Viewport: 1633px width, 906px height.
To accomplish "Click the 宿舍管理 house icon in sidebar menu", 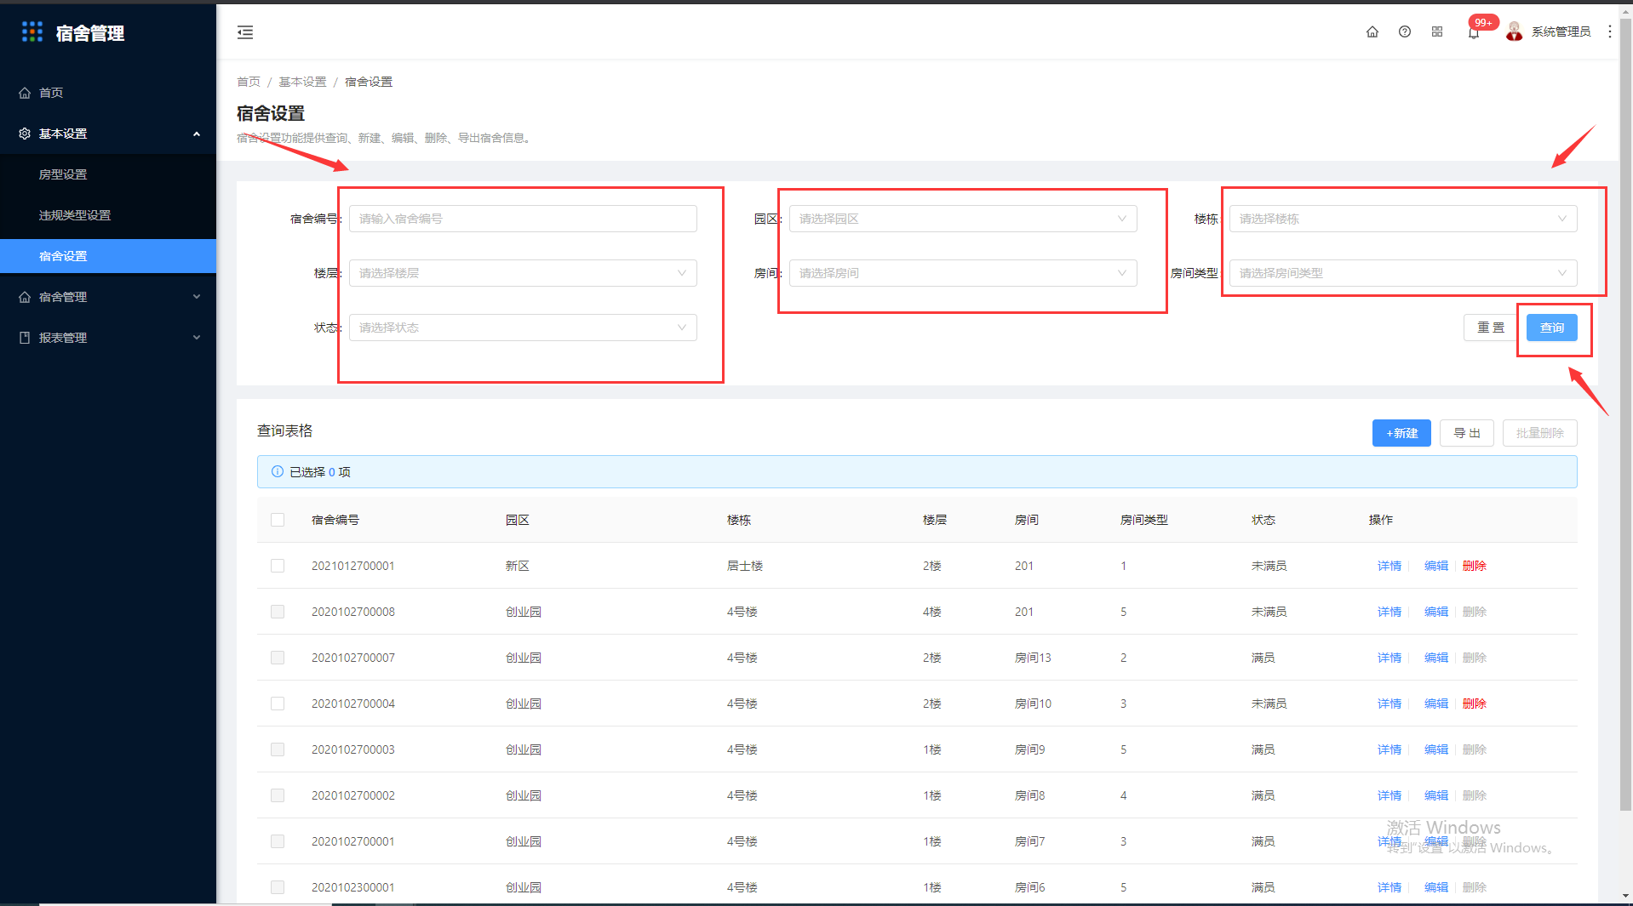I will click(x=25, y=297).
